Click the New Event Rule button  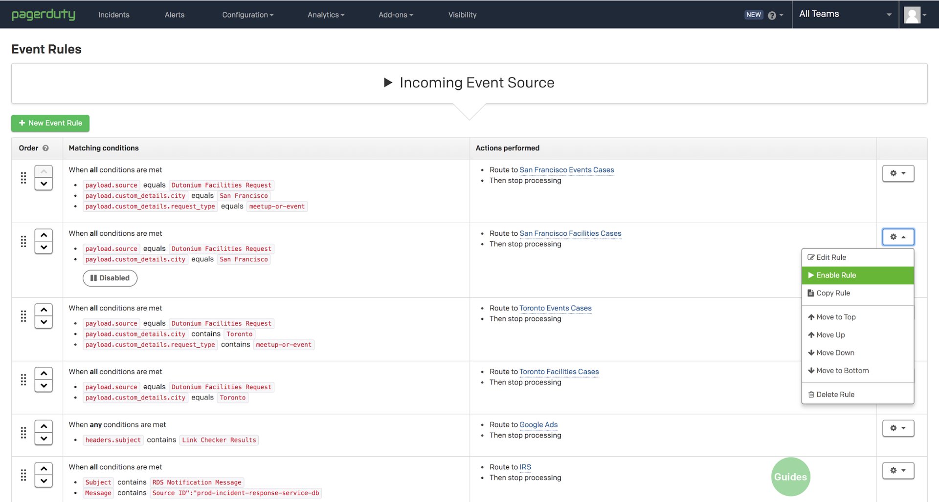click(x=50, y=123)
